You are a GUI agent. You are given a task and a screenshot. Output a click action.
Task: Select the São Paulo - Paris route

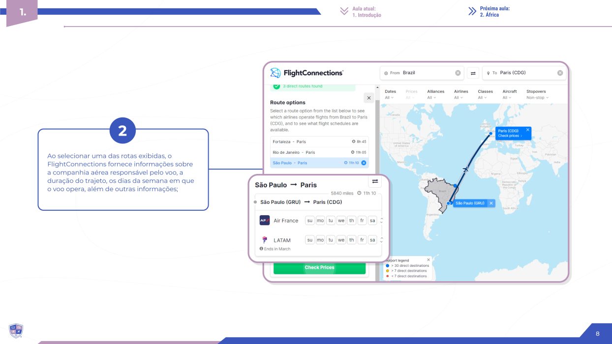[319, 163]
